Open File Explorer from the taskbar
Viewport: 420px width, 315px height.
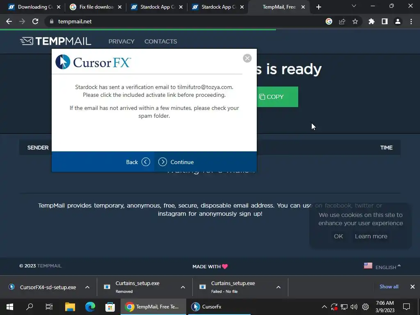[x=70, y=307]
